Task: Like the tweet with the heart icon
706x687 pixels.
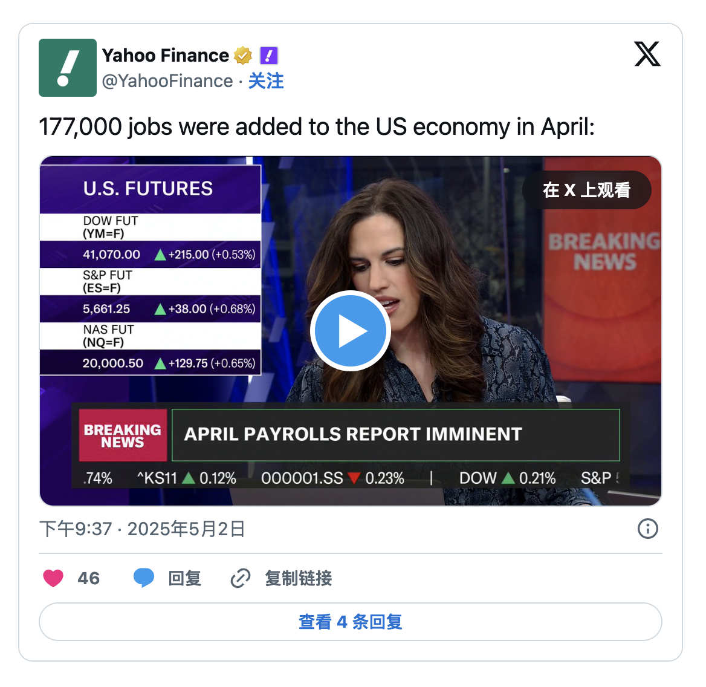Action: coord(53,578)
